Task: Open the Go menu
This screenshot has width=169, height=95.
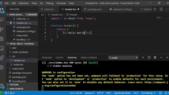Action: 41,3
